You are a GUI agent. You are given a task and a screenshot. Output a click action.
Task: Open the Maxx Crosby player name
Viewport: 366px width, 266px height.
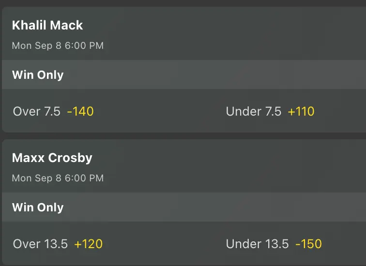click(52, 158)
